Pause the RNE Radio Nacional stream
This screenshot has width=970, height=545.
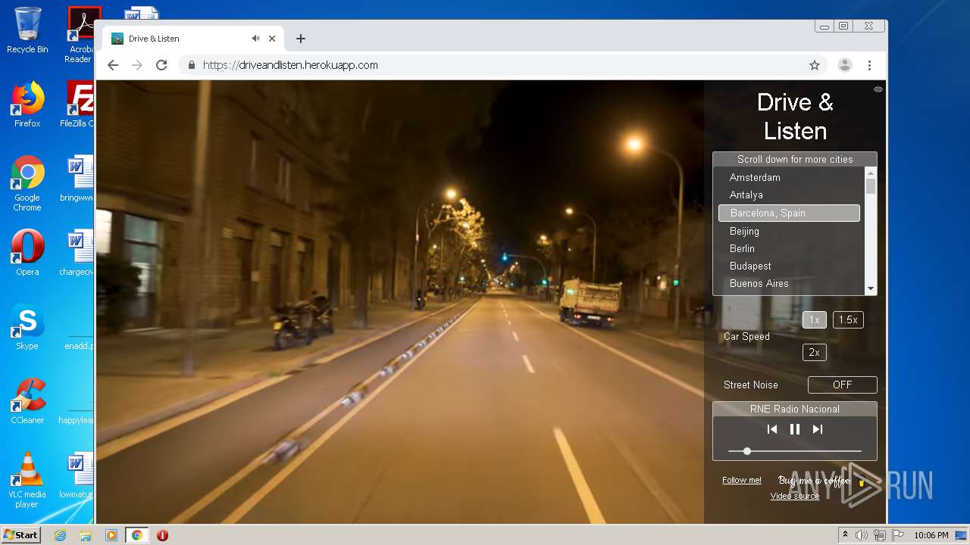pyautogui.click(x=794, y=429)
